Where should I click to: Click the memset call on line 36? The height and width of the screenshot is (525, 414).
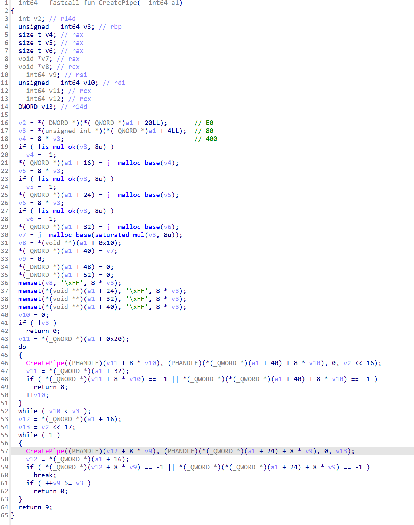click(x=30, y=283)
